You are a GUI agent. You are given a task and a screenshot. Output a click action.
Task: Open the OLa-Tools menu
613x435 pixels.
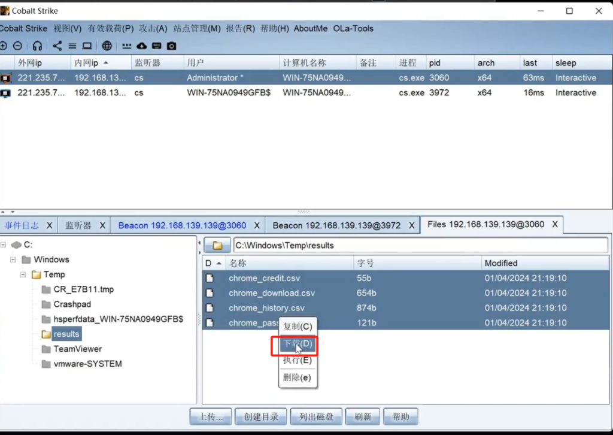coord(353,29)
